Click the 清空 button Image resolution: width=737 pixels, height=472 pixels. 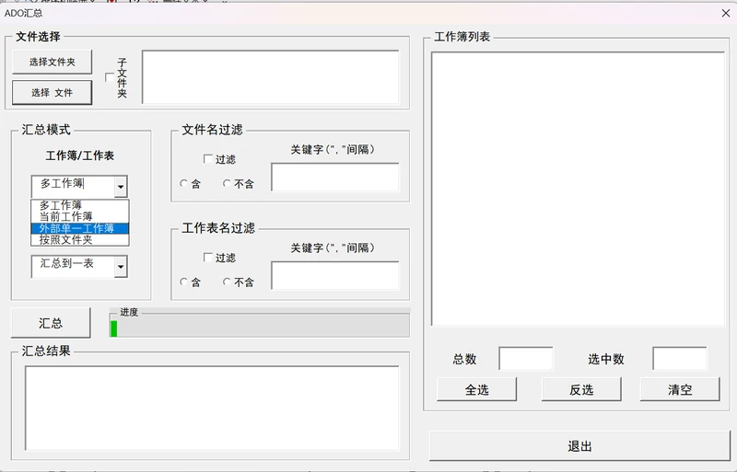[x=680, y=389]
